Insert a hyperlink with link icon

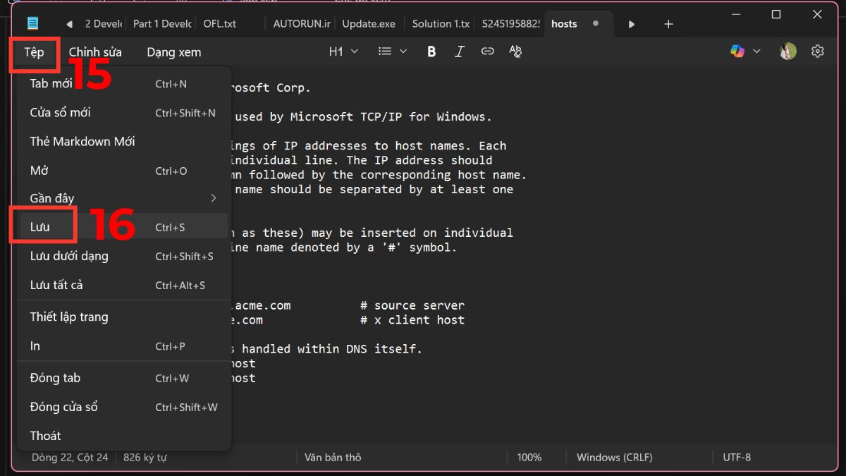click(x=487, y=51)
